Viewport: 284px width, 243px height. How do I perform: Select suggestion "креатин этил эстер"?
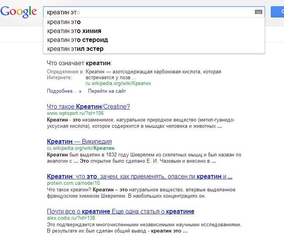click(75, 49)
